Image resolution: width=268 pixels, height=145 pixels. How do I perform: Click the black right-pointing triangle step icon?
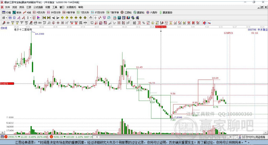[x=58, y=18]
